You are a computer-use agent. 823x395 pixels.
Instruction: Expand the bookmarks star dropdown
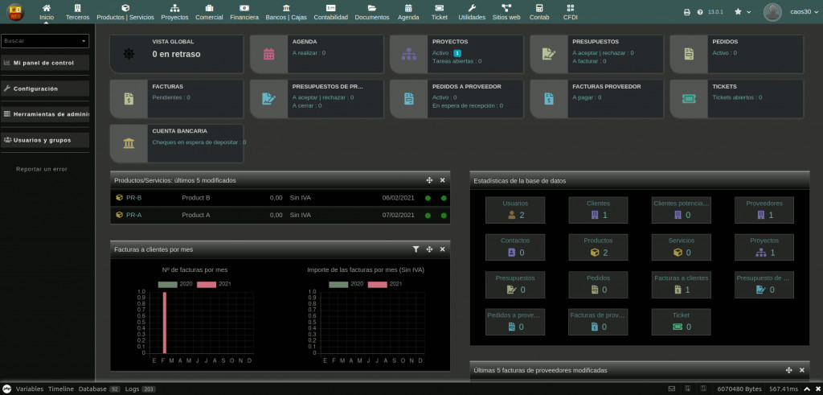[x=743, y=12]
